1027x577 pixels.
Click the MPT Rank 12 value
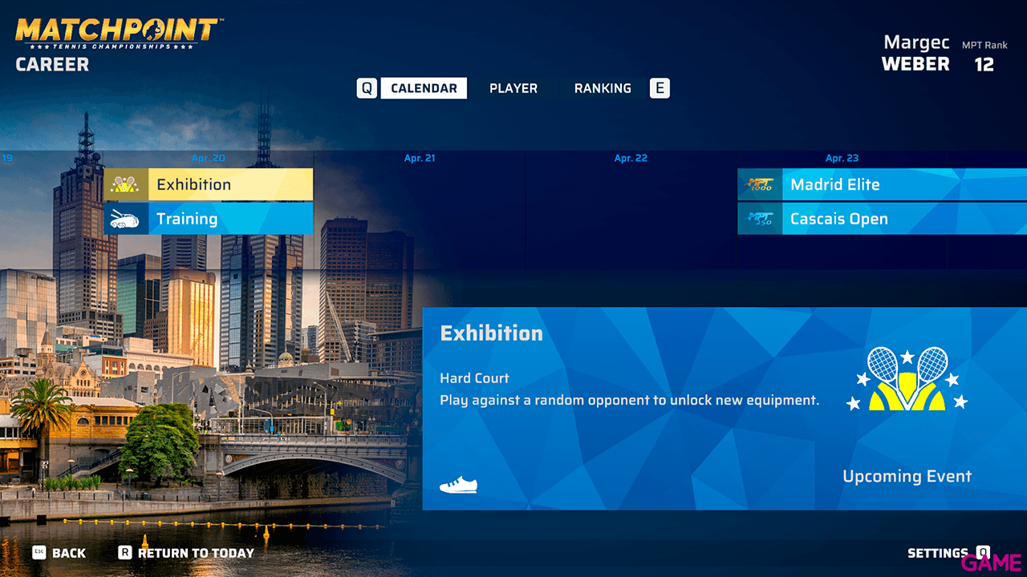pos(984,64)
